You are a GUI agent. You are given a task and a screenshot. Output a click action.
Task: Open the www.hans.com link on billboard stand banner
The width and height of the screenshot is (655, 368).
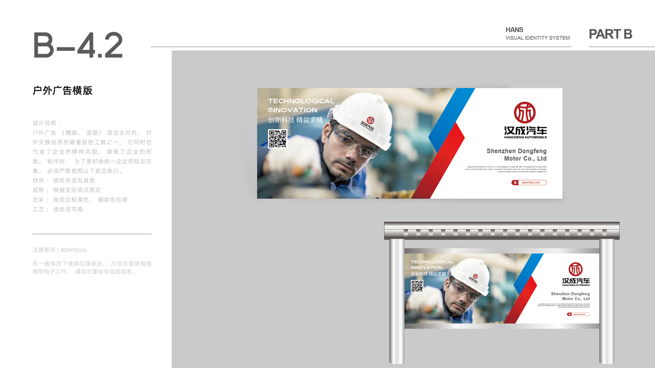578,314
